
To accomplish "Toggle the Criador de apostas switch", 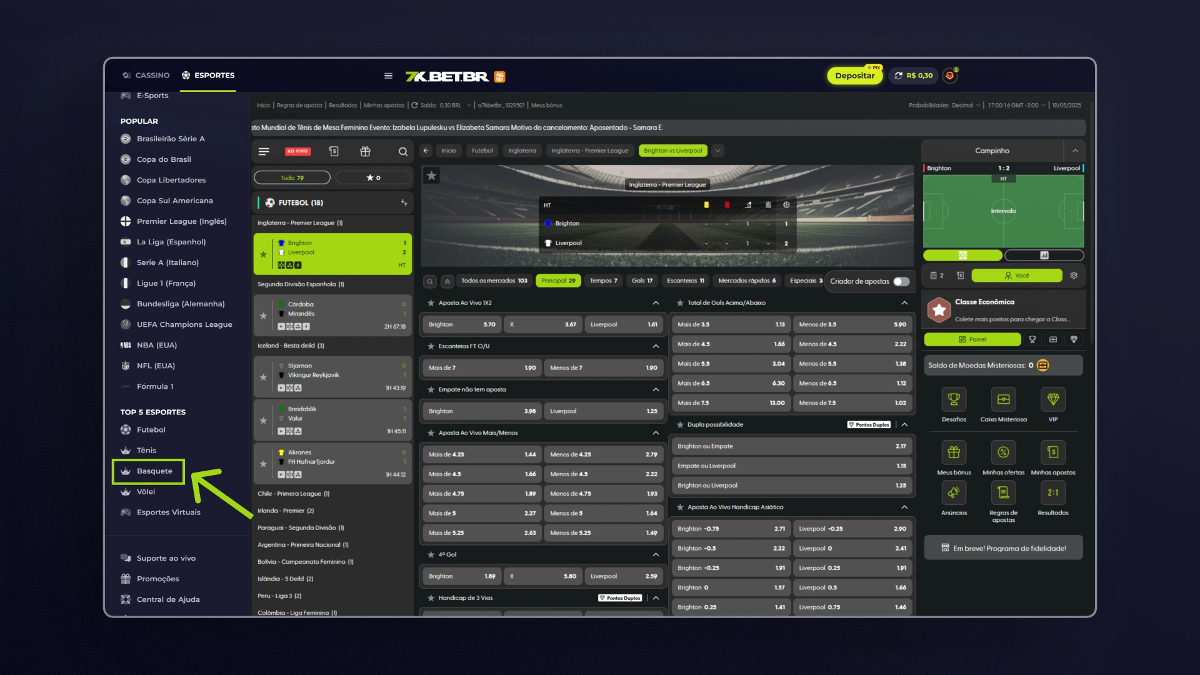I will pos(901,281).
